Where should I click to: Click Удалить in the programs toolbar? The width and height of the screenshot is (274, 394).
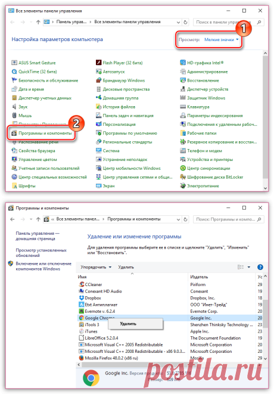point(126,267)
